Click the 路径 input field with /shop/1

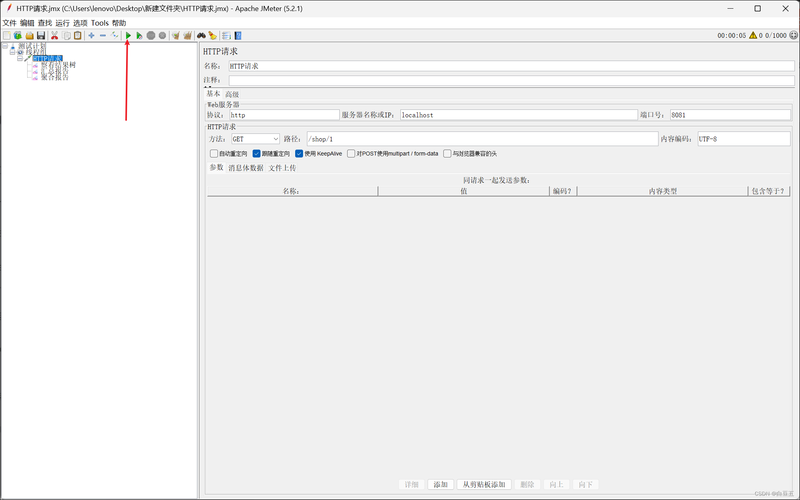point(482,139)
